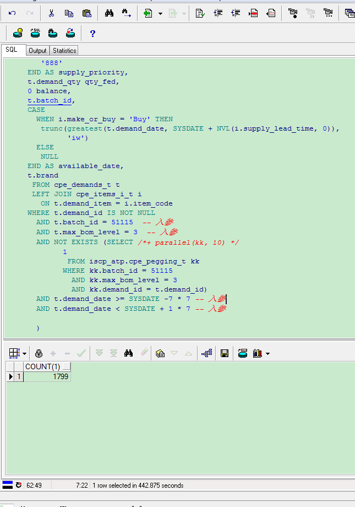
Task: Click the database icon with red X
Action: point(70,33)
